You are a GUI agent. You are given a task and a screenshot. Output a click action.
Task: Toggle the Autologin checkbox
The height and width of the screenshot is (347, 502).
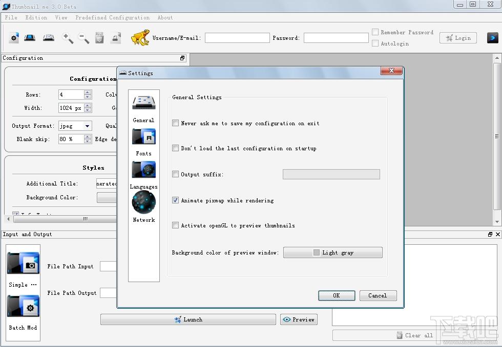tap(375, 43)
